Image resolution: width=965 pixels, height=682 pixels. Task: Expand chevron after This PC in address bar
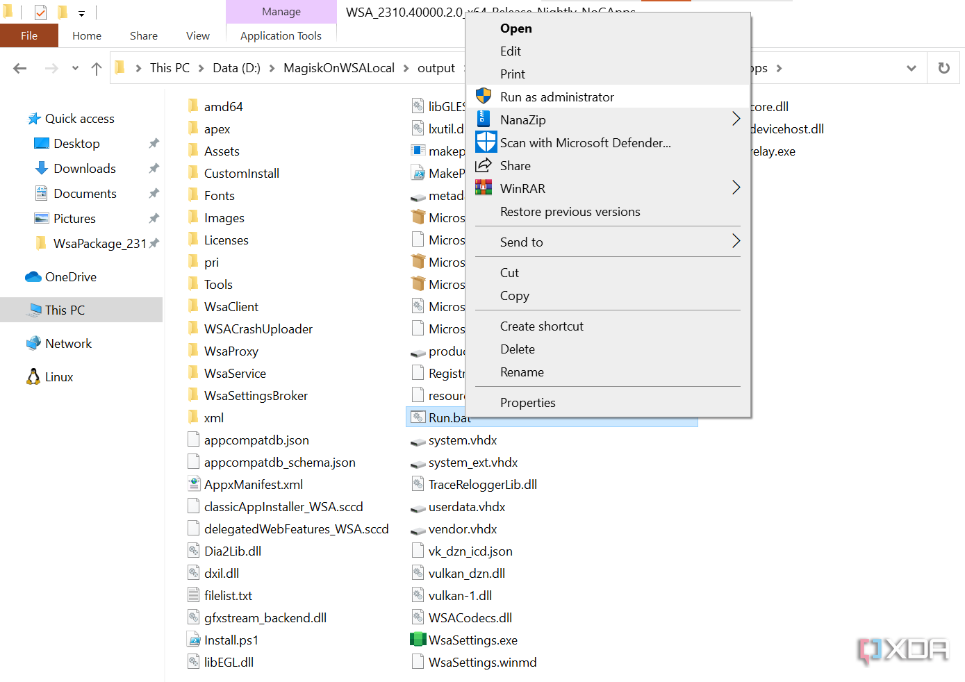pyautogui.click(x=201, y=68)
